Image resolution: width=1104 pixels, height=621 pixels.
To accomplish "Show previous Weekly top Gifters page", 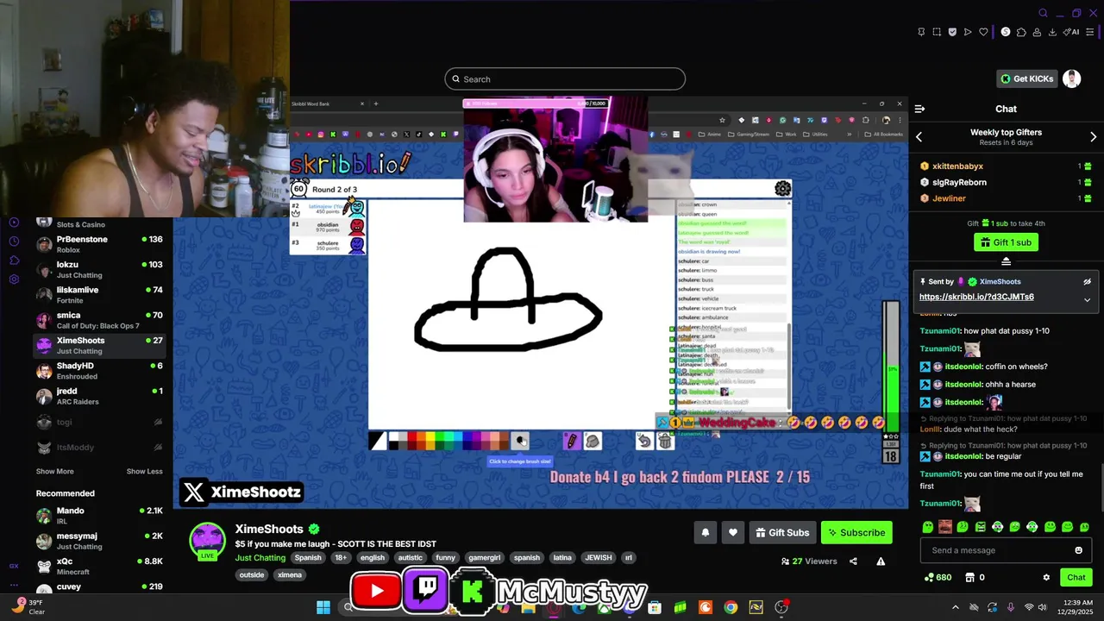I will 919,137.
